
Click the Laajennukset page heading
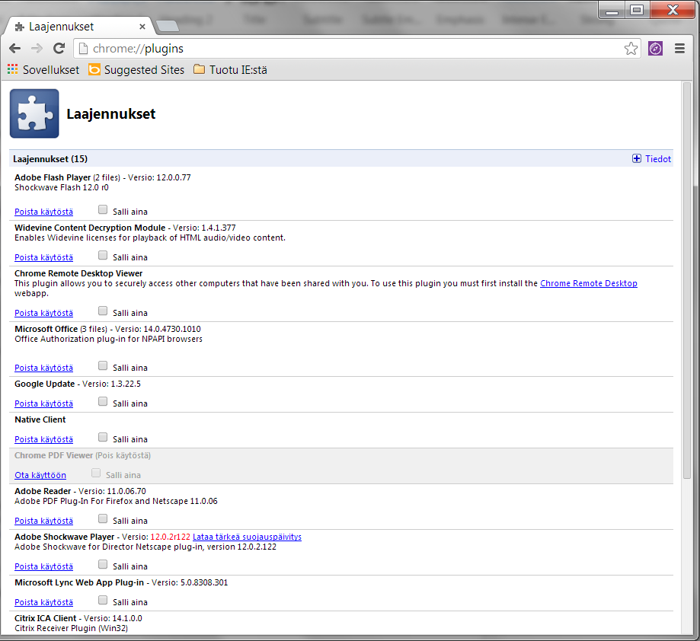pos(110,113)
